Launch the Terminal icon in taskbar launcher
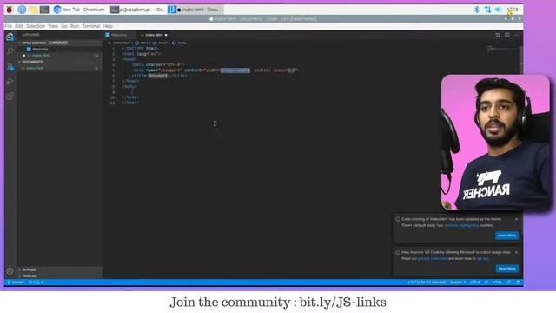This screenshot has width=556, height=313. [x=44, y=10]
